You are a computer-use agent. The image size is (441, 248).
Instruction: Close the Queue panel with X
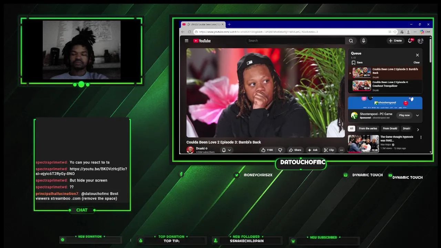(x=417, y=55)
